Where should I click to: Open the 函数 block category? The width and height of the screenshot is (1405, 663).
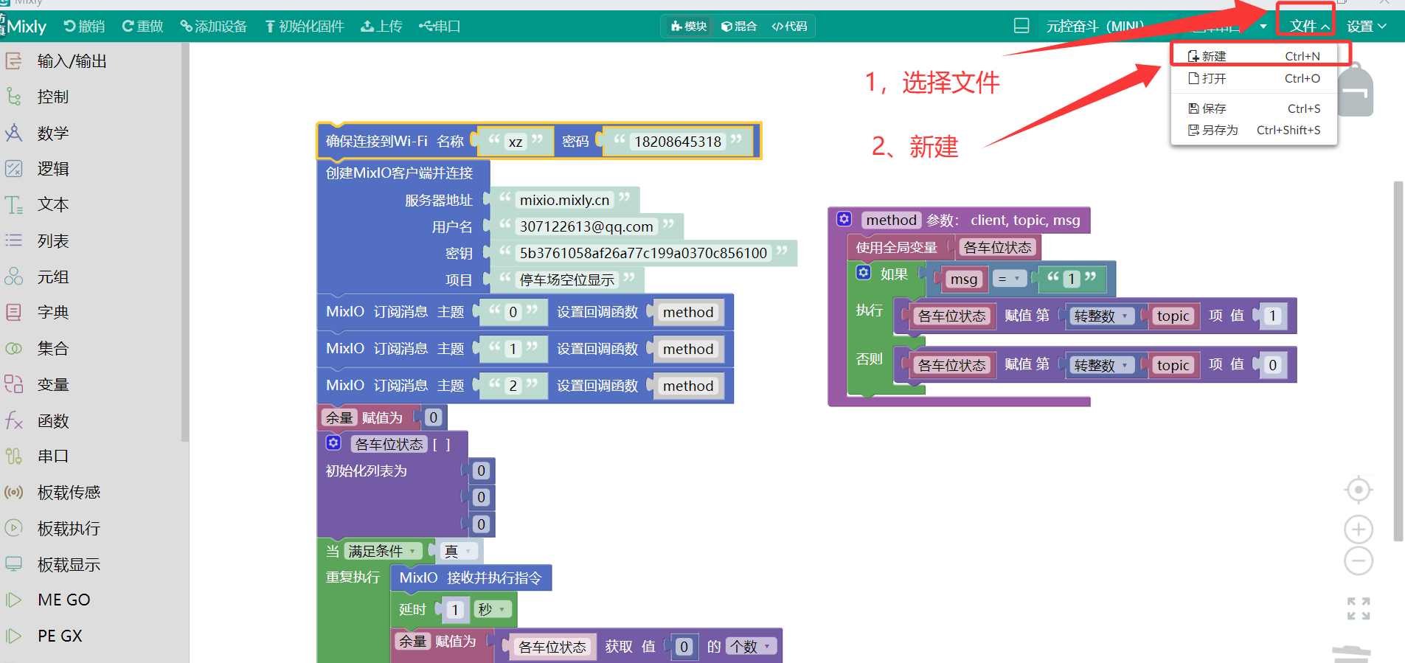(x=91, y=421)
